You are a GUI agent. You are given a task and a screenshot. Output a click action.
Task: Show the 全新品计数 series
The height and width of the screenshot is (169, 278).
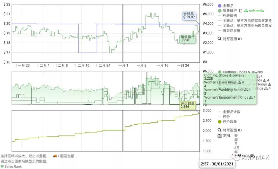pos(232,112)
